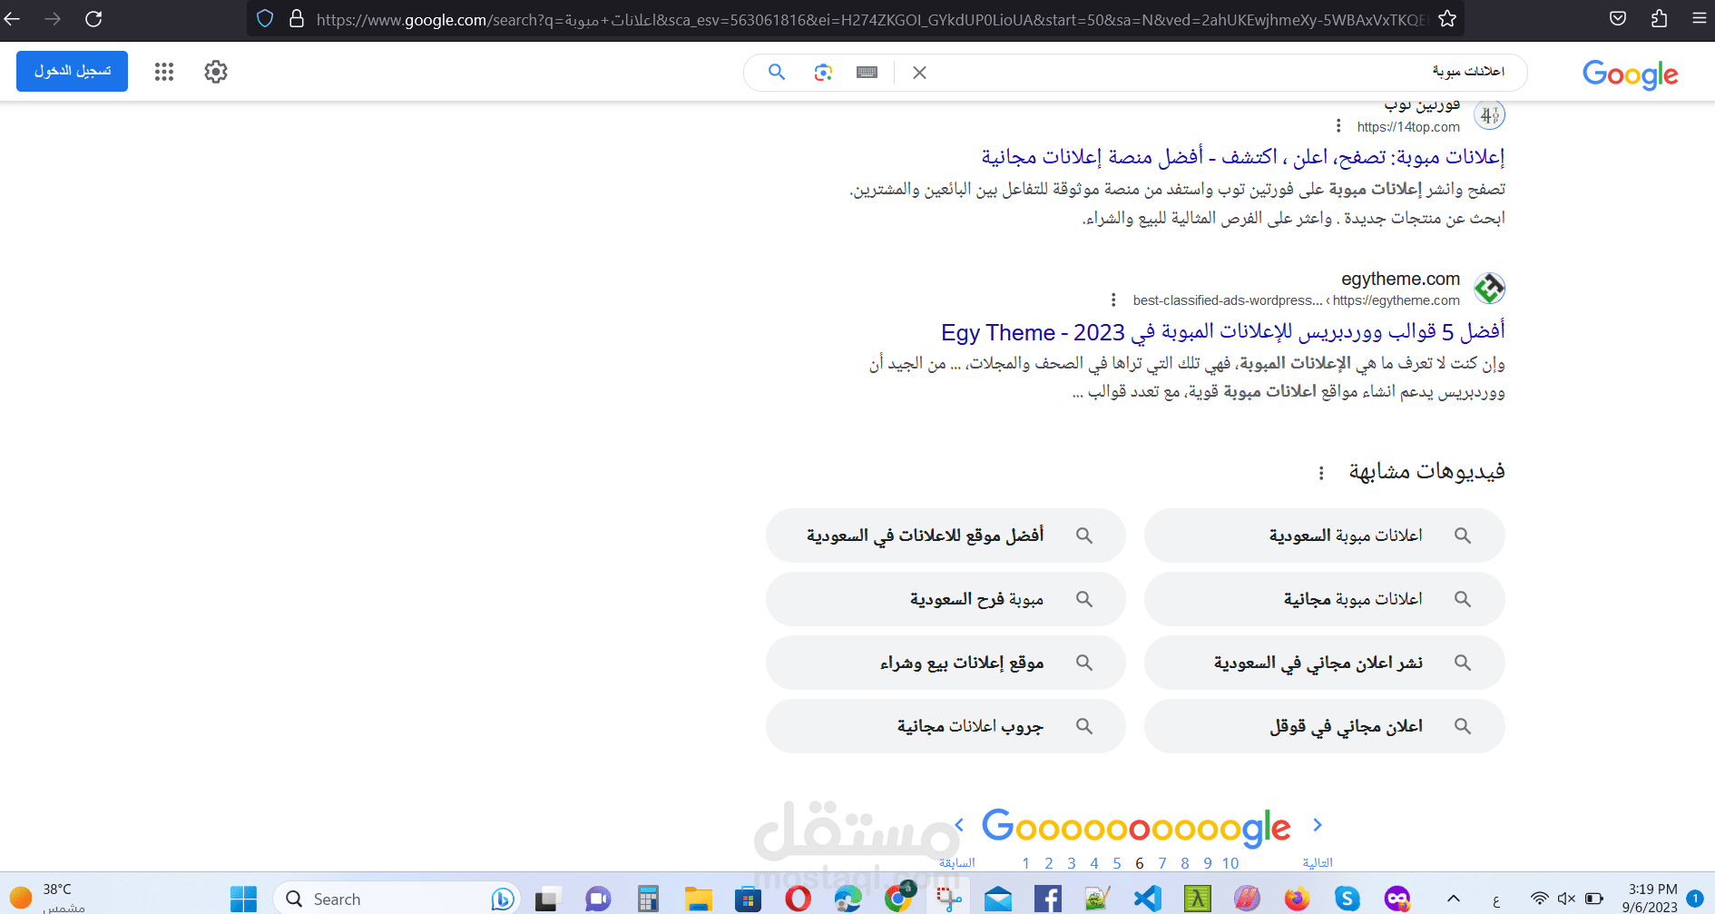This screenshot has width=1715, height=914.
Task: Search اعلانات مبوبة السعودية suggestion
Action: [1325, 536]
